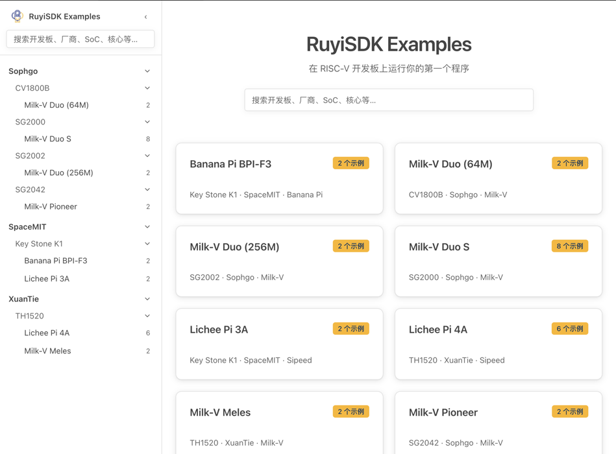
Task: Open the Banana Pi BPI-F3 card title
Action: point(230,164)
